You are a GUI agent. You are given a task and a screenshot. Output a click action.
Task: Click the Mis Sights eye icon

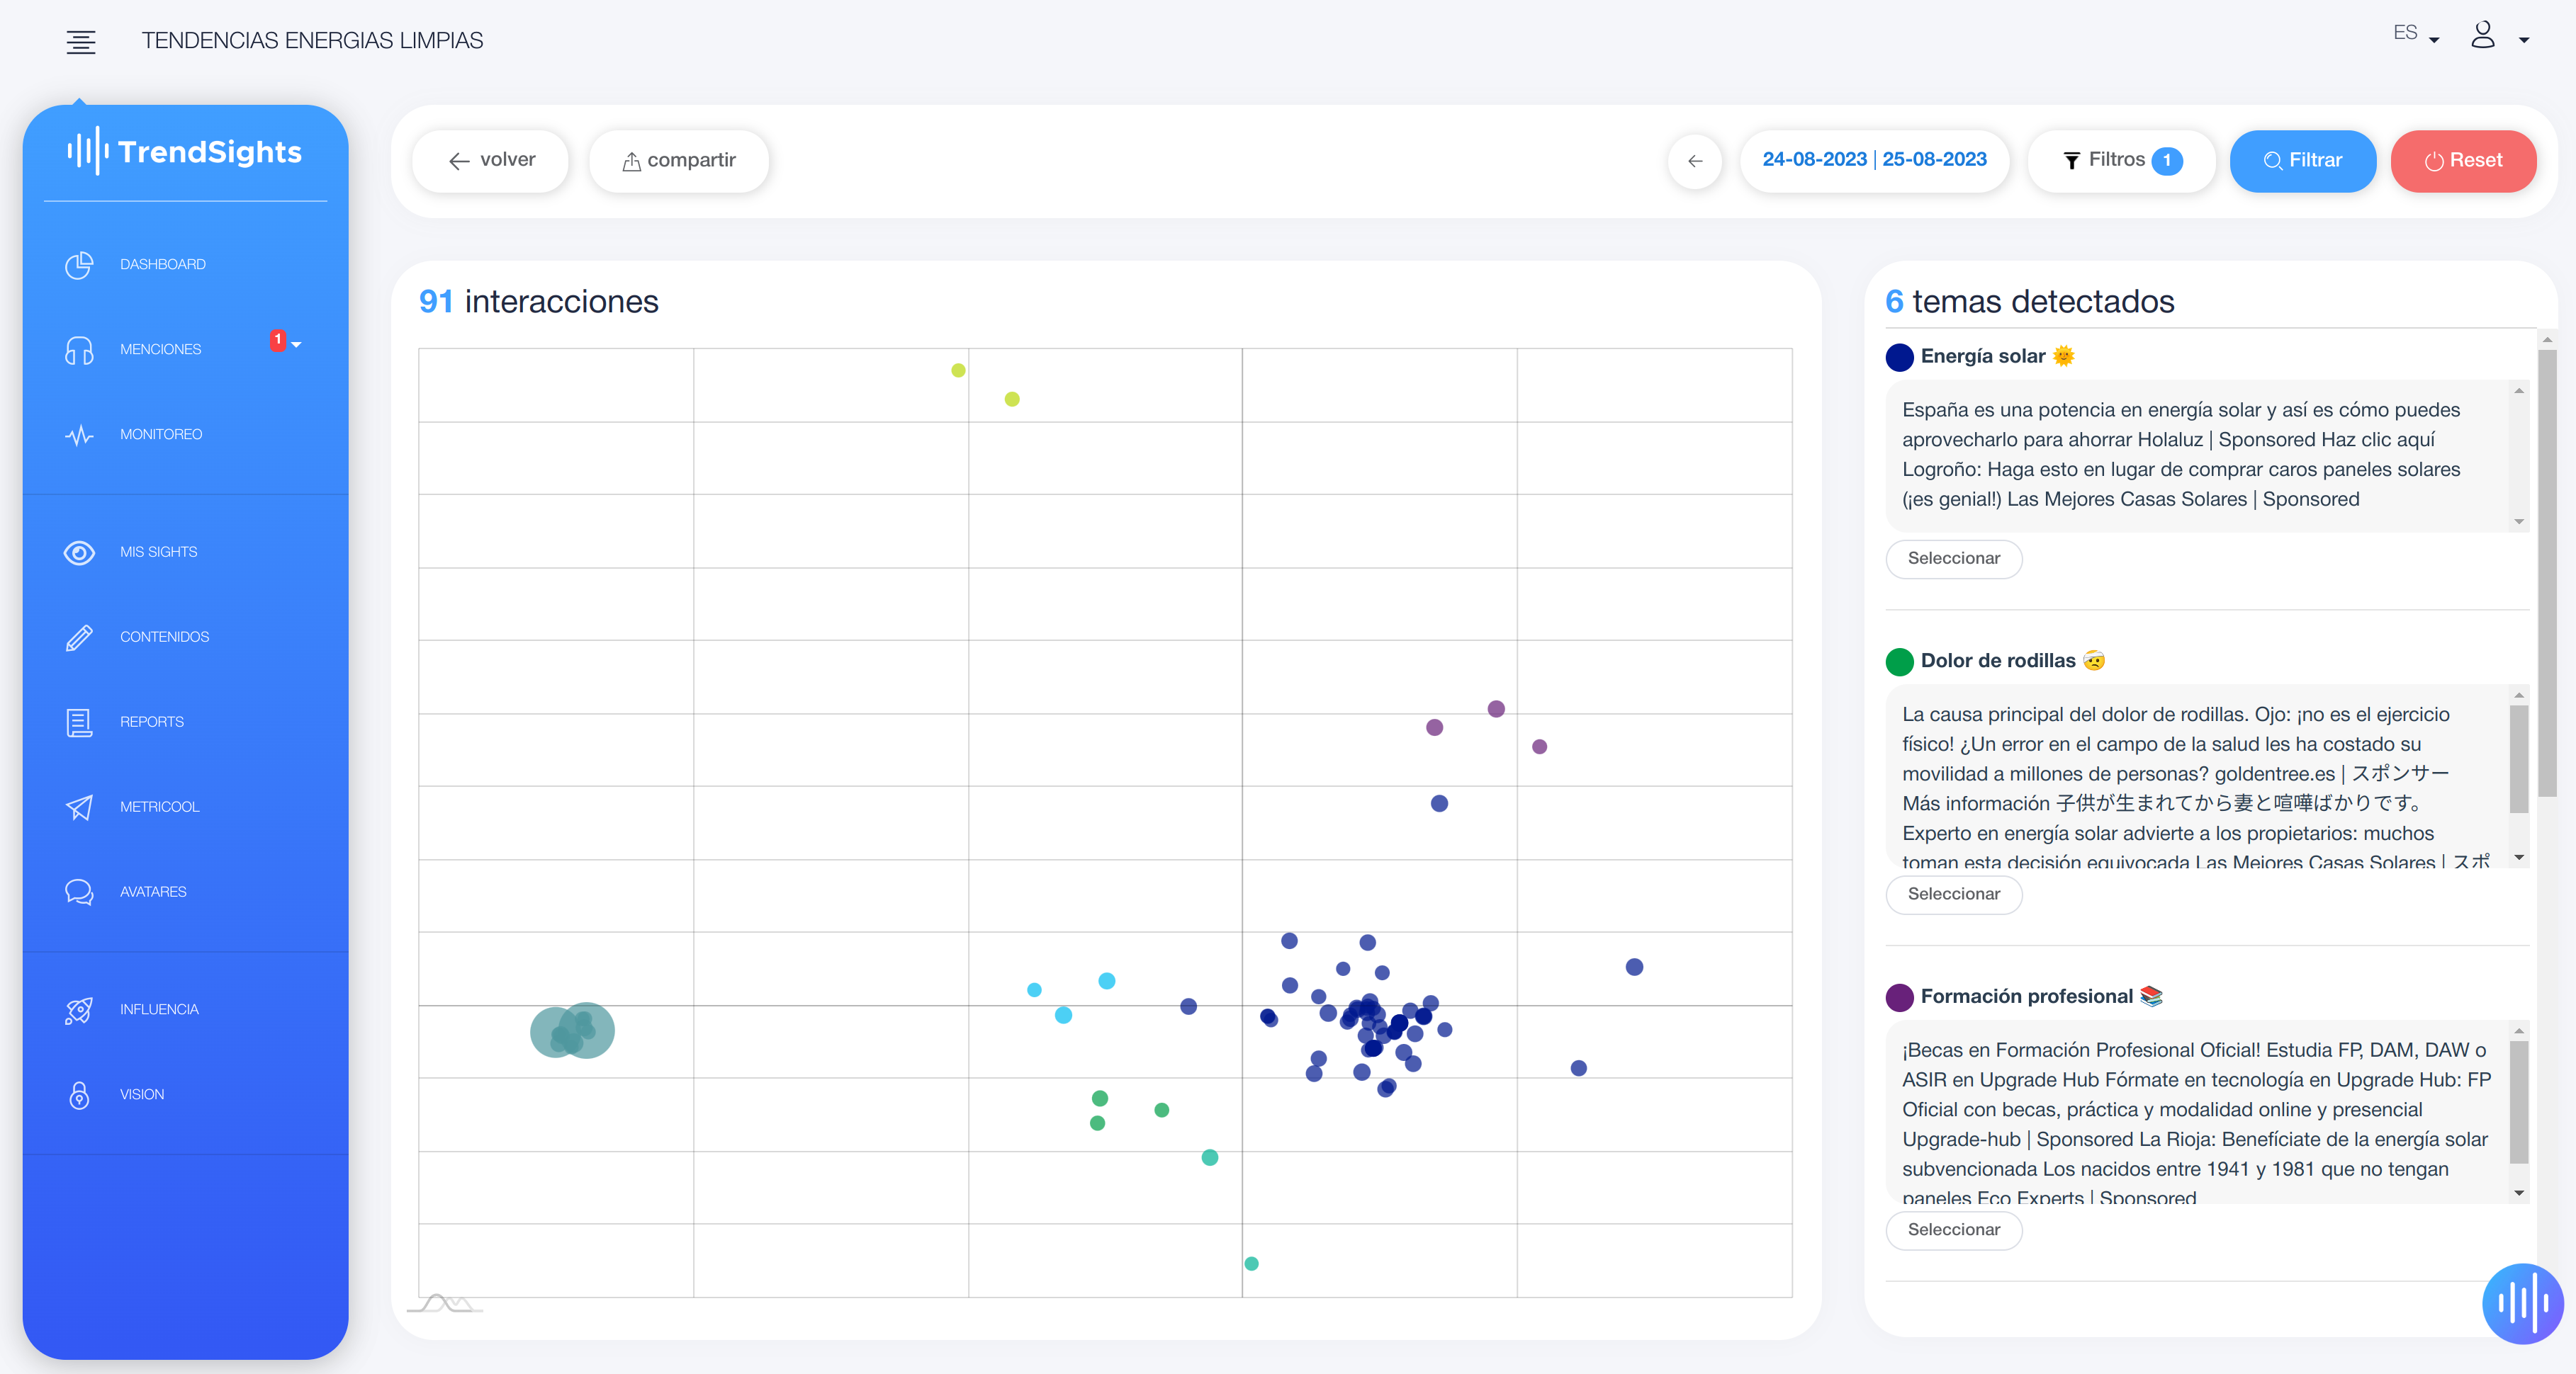79,552
